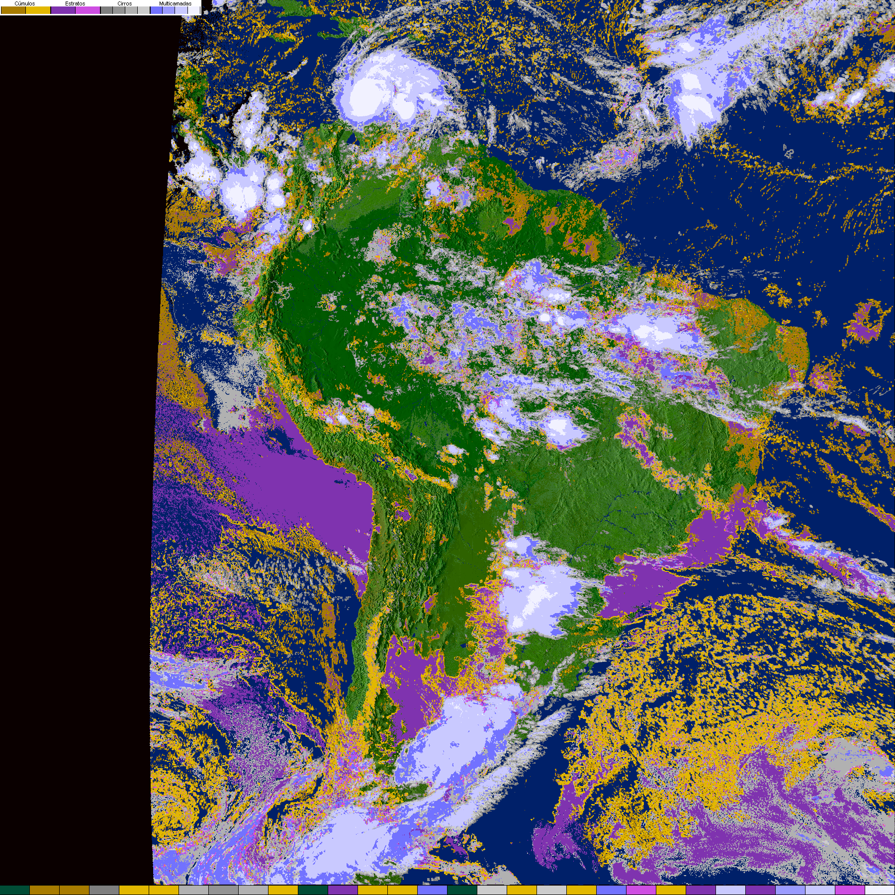Pick the dark purple Estratos swatch
Image resolution: width=895 pixels, height=895 pixels.
63,10
